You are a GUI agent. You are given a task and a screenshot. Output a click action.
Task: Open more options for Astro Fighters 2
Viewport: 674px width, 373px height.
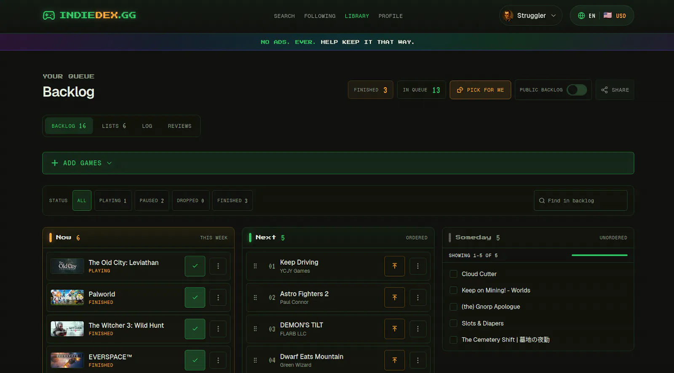click(x=418, y=298)
